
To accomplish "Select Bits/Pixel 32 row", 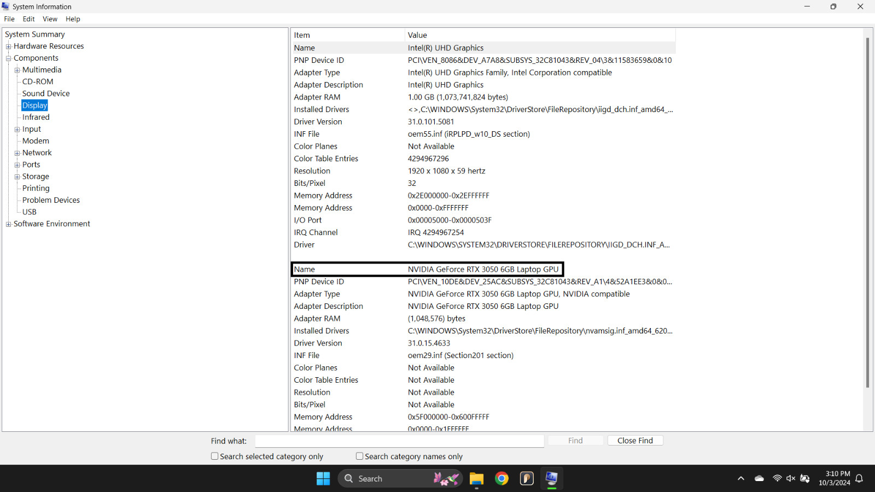I will (x=483, y=184).
